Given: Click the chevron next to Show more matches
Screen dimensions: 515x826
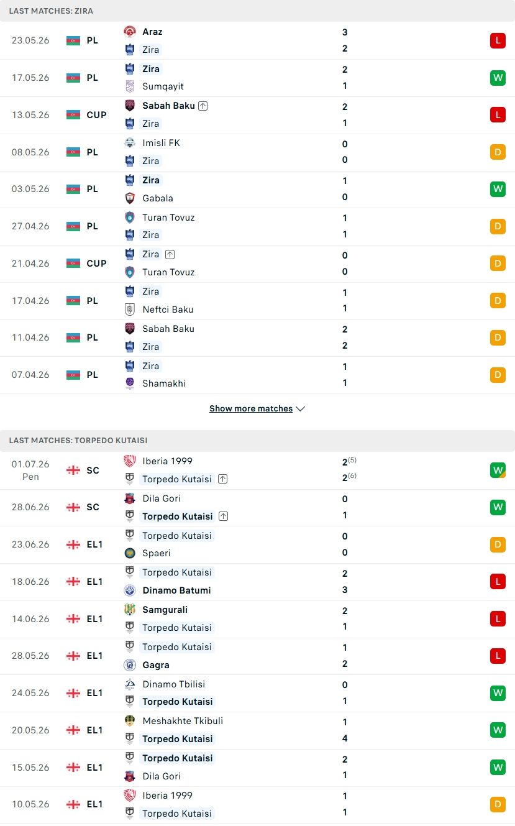Looking at the screenshot, I should (301, 409).
